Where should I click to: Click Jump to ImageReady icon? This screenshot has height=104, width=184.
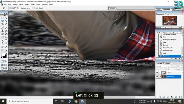[4, 68]
